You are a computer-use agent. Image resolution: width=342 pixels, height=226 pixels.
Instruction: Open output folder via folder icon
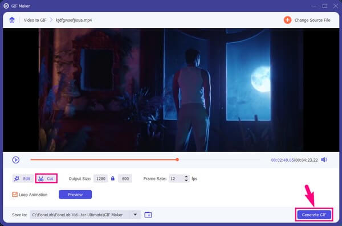click(x=148, y=215)
